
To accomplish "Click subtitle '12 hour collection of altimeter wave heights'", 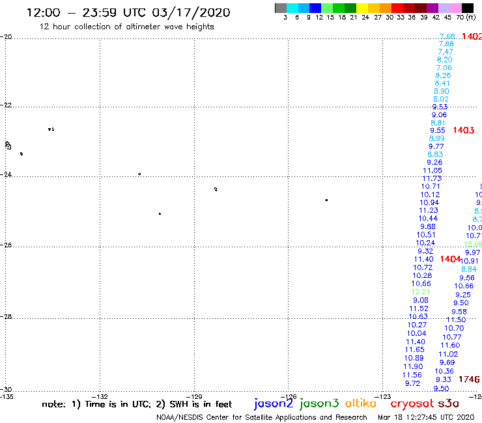I will pos(126,27).
